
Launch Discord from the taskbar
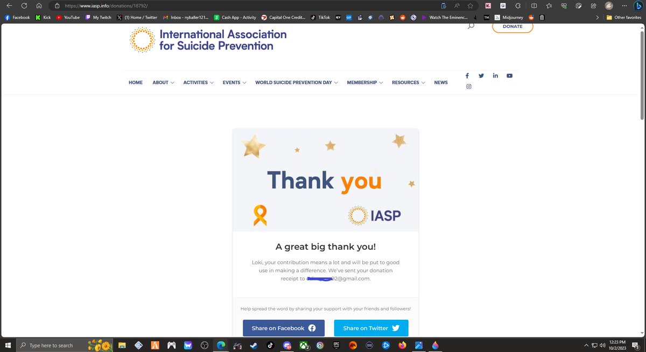[287, 346]
